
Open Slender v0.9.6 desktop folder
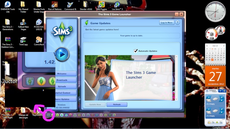point(86,6)
